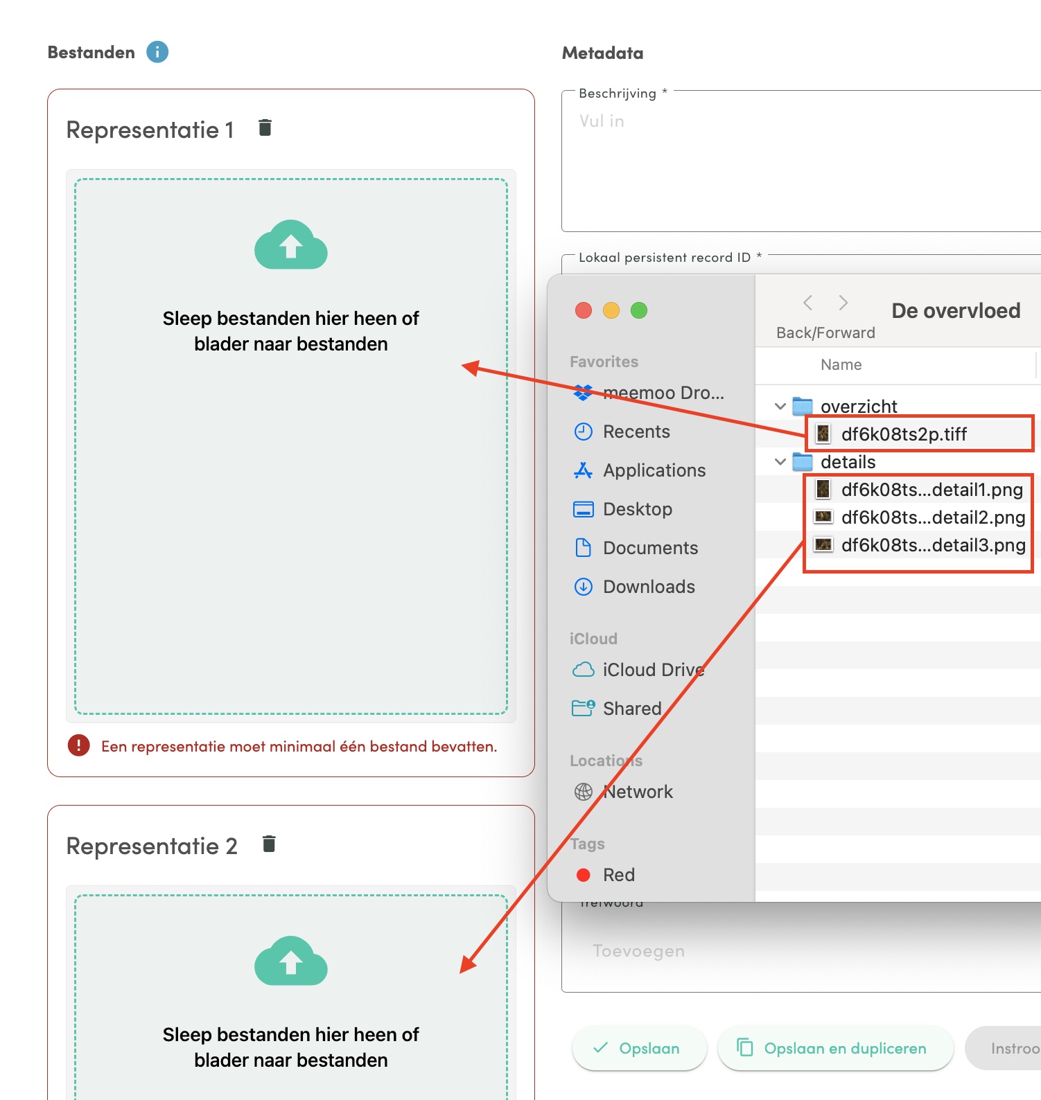Open Downloads in the Finder sidebar
The height and width of the screenshot is (1100, 1041).
[634, 587]
